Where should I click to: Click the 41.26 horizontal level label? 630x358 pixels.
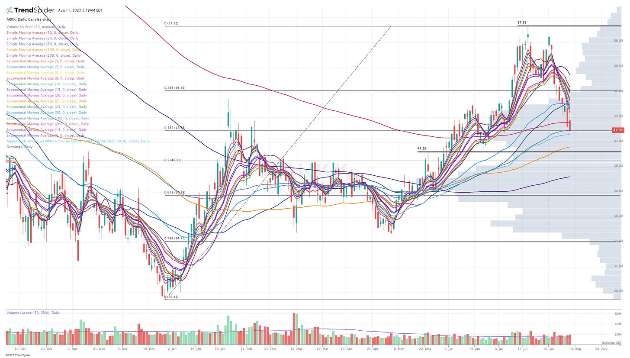(422, 148)
